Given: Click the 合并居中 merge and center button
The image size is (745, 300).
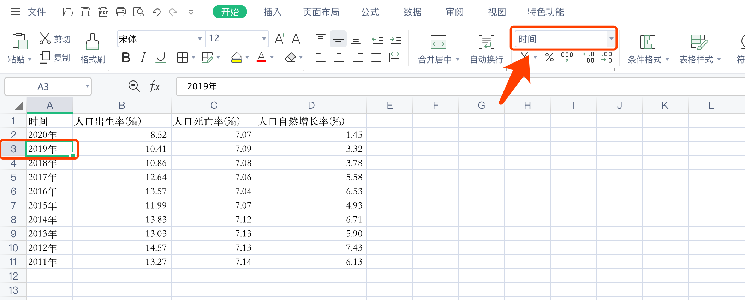Looking at the screenshot, I should tap(439, 49).
